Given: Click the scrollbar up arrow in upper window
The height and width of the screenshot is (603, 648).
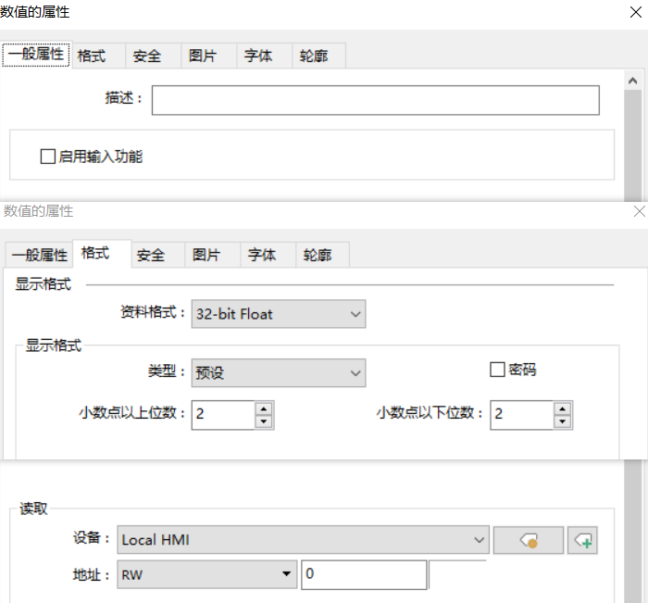Looking at the screenshot, I should click(632, 81).
